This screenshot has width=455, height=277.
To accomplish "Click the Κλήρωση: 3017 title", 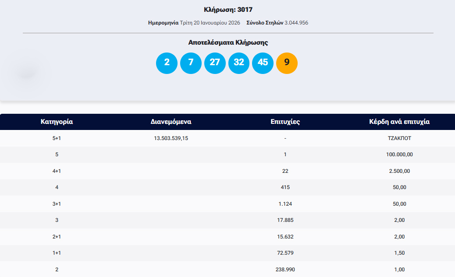I will [228, 10].
